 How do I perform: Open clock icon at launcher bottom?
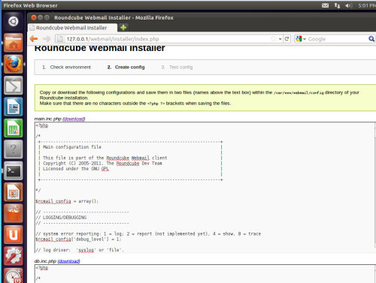(x=14, y=275)
